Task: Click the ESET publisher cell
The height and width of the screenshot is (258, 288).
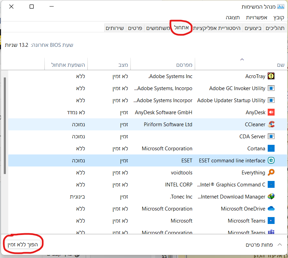Action: click(x=186, y=161)
